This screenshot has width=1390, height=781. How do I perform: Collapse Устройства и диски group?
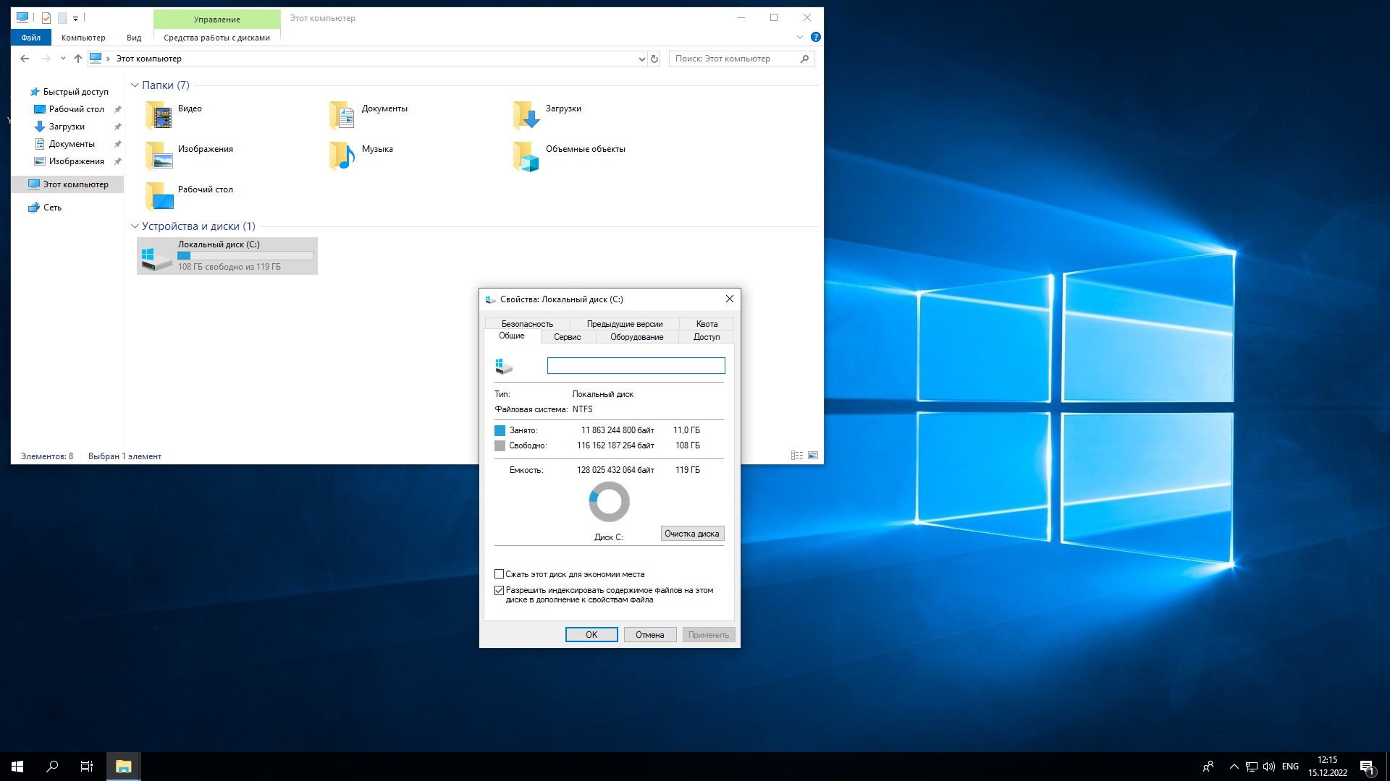tap(135, 226)
